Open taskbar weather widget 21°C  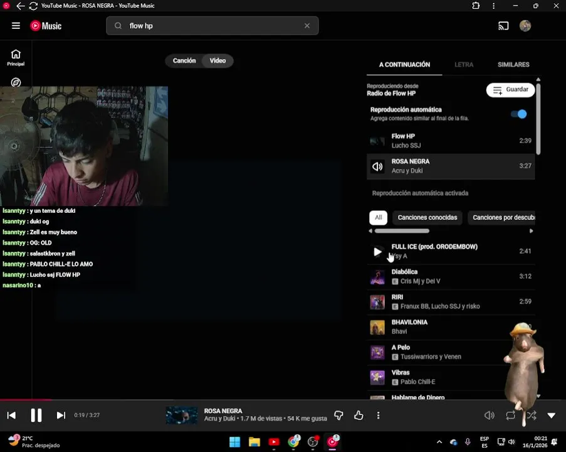(x=34, y=441)
